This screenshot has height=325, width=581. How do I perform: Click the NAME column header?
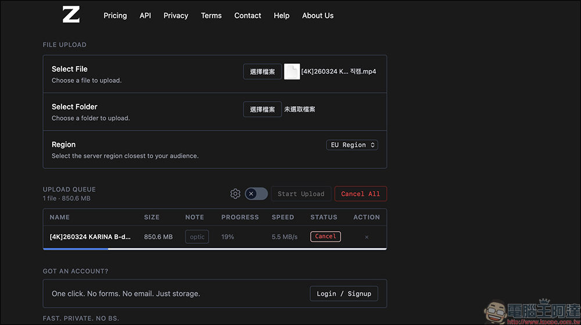pyautogui.click(x=60, y=217)
